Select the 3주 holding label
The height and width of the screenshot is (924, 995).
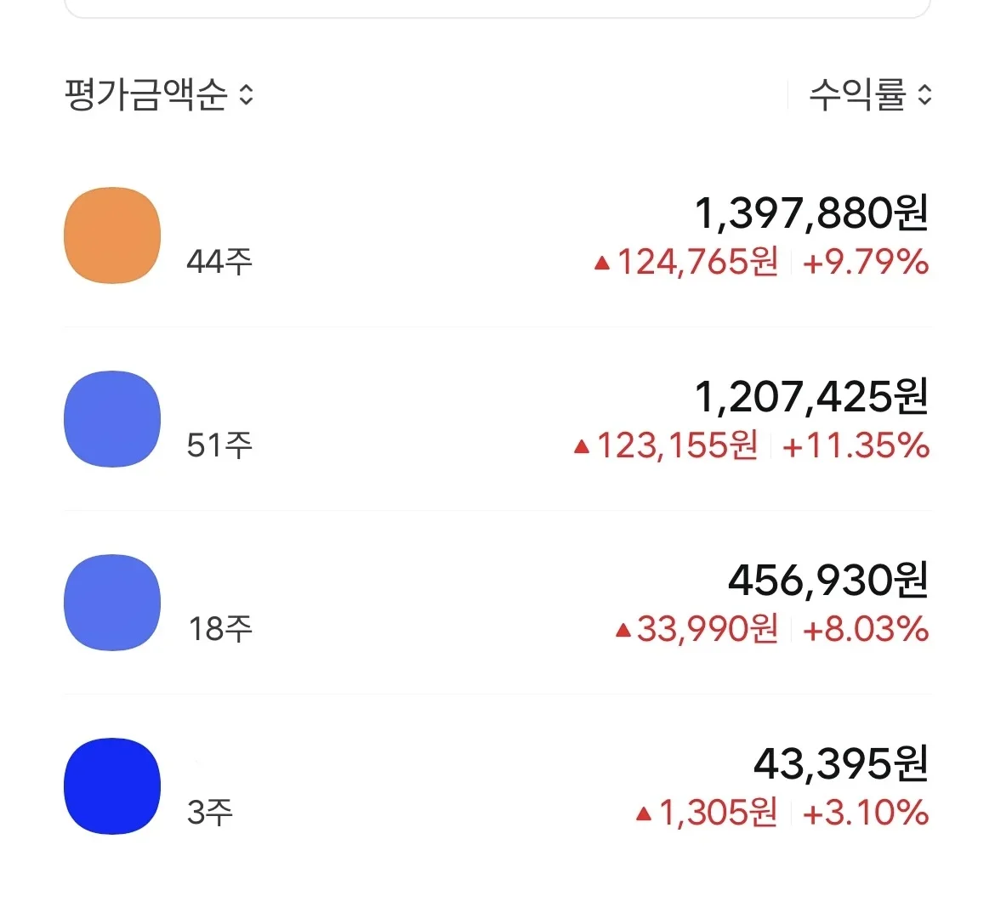(209, 812)
